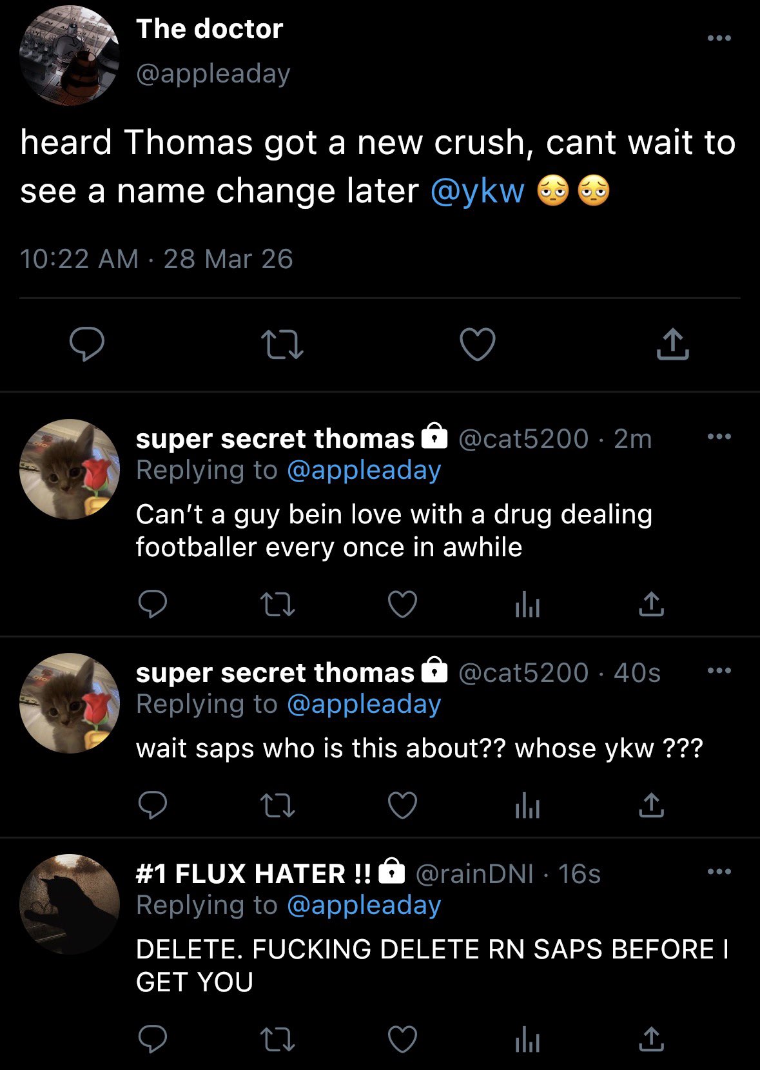Like the #1 FLUX HATER reply
760x1070 pixels.
(402, 1039)
